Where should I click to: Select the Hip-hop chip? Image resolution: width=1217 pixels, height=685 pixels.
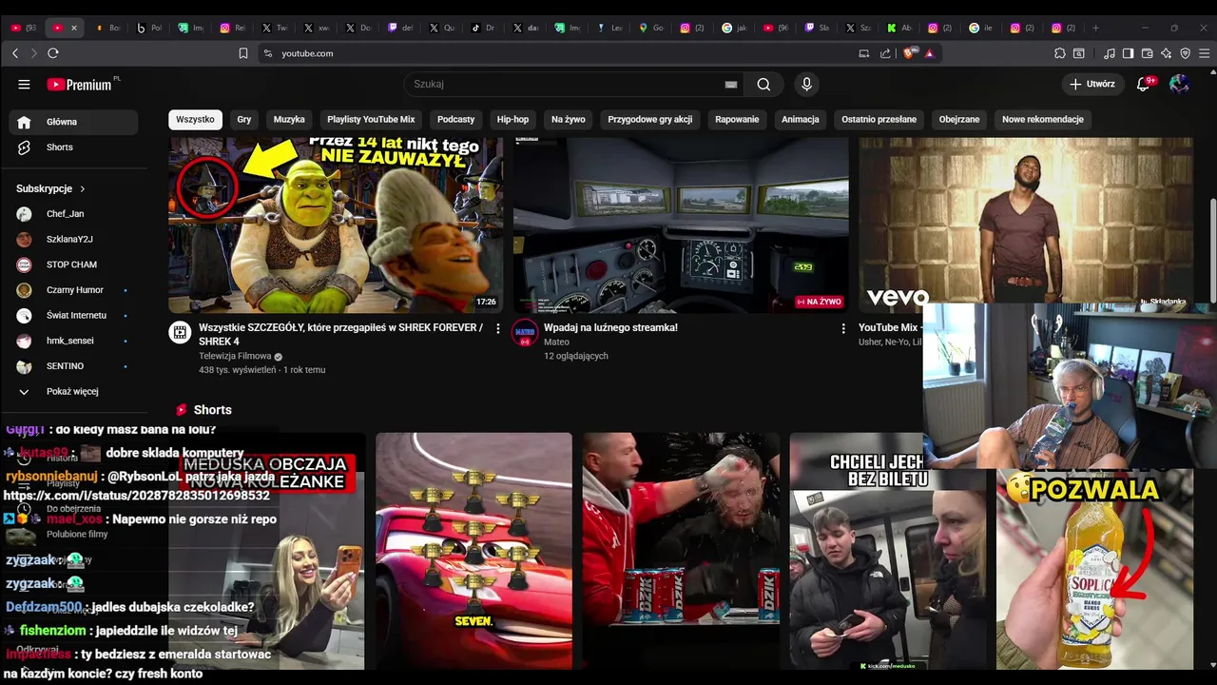click(x=512, y=119)
